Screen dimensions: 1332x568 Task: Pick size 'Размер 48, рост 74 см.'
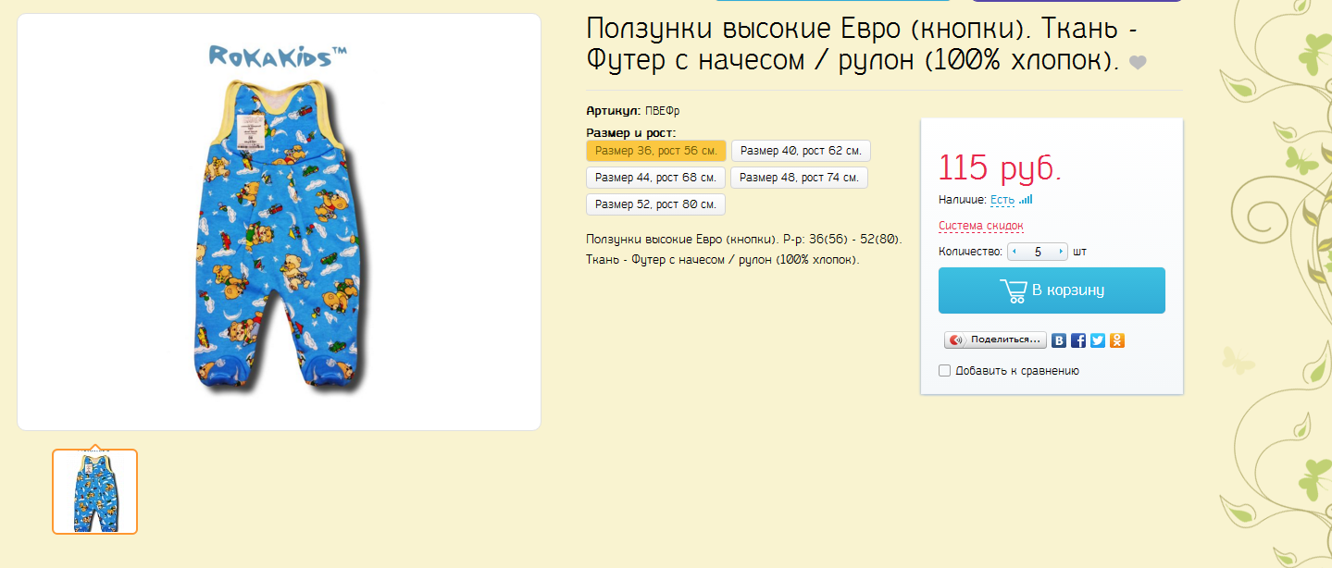click(799, 178)
